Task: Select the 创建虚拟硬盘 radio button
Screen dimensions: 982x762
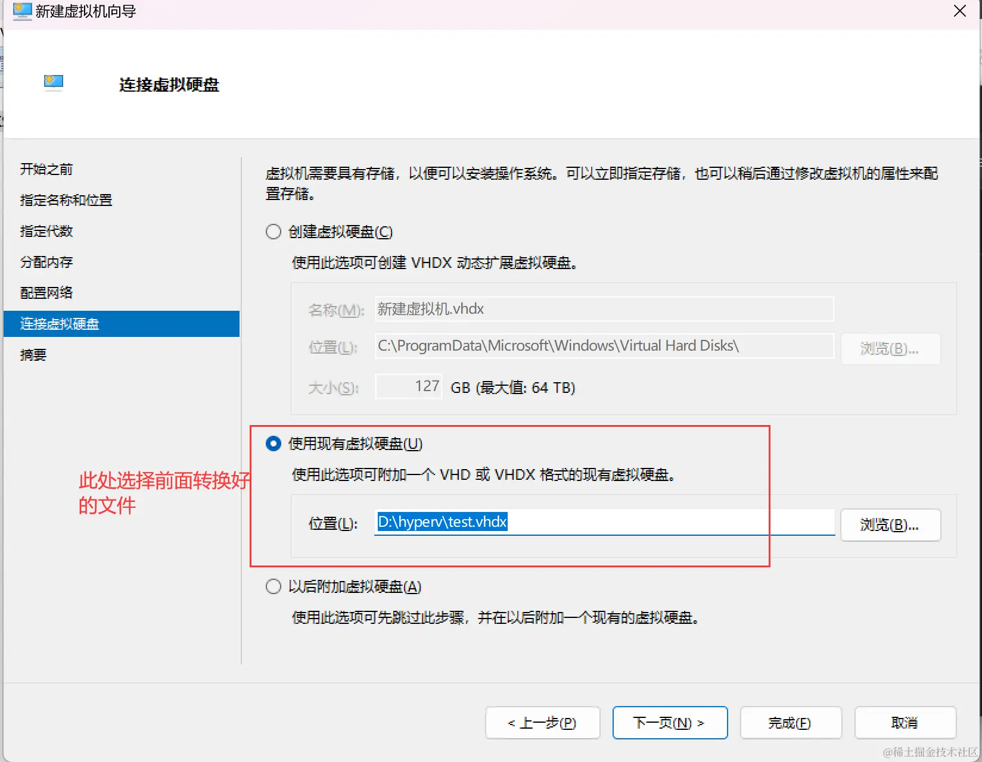Action: 273,232
